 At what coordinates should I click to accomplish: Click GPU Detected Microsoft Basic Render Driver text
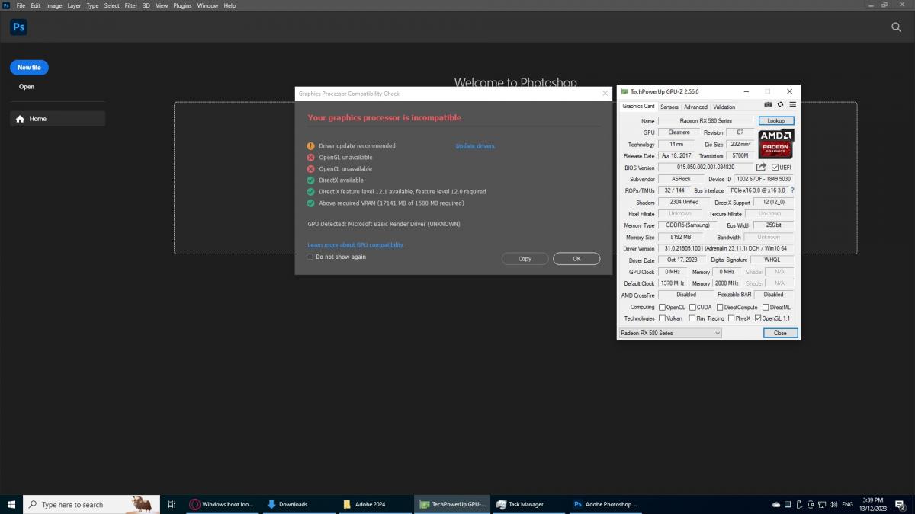point(384,224)
